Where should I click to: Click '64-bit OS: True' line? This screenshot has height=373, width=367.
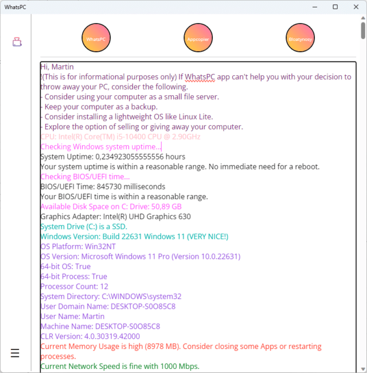pyautogui.click(x=65, y=267)
